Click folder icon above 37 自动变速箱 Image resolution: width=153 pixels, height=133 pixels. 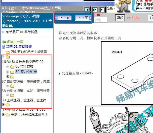click(12, 77)
